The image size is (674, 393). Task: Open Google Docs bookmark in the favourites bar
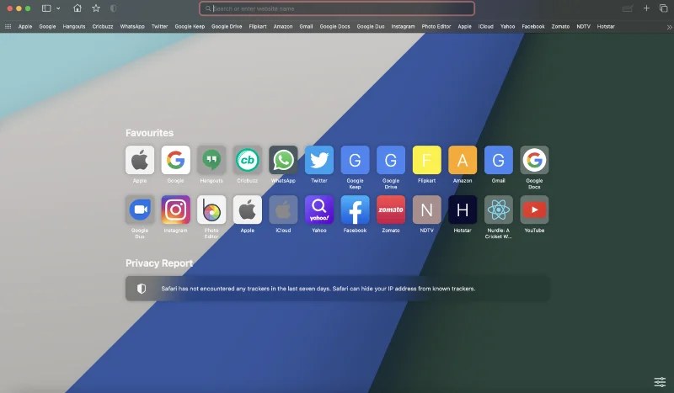[x=334, y=26]
